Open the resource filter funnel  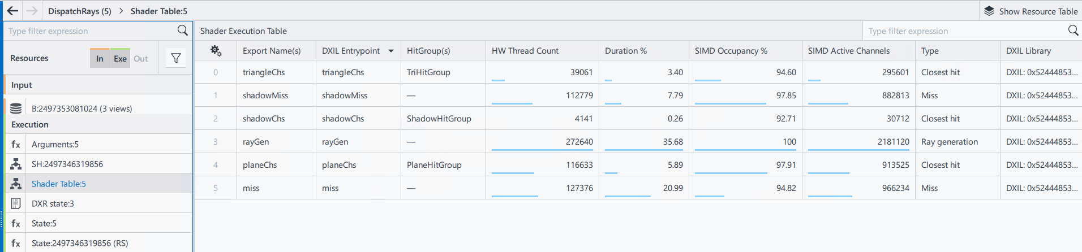(x=176, y=58)
